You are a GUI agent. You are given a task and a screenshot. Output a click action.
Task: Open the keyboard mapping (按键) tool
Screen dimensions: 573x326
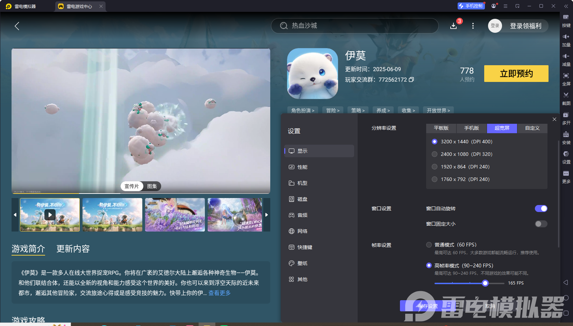click(566, 21)
